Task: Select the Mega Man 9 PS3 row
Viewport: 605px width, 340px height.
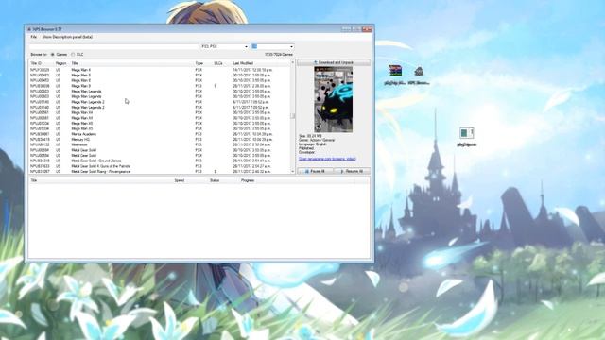Action: [160, 86]
